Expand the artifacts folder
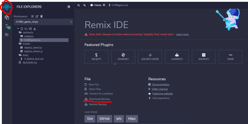 point(27,36)
